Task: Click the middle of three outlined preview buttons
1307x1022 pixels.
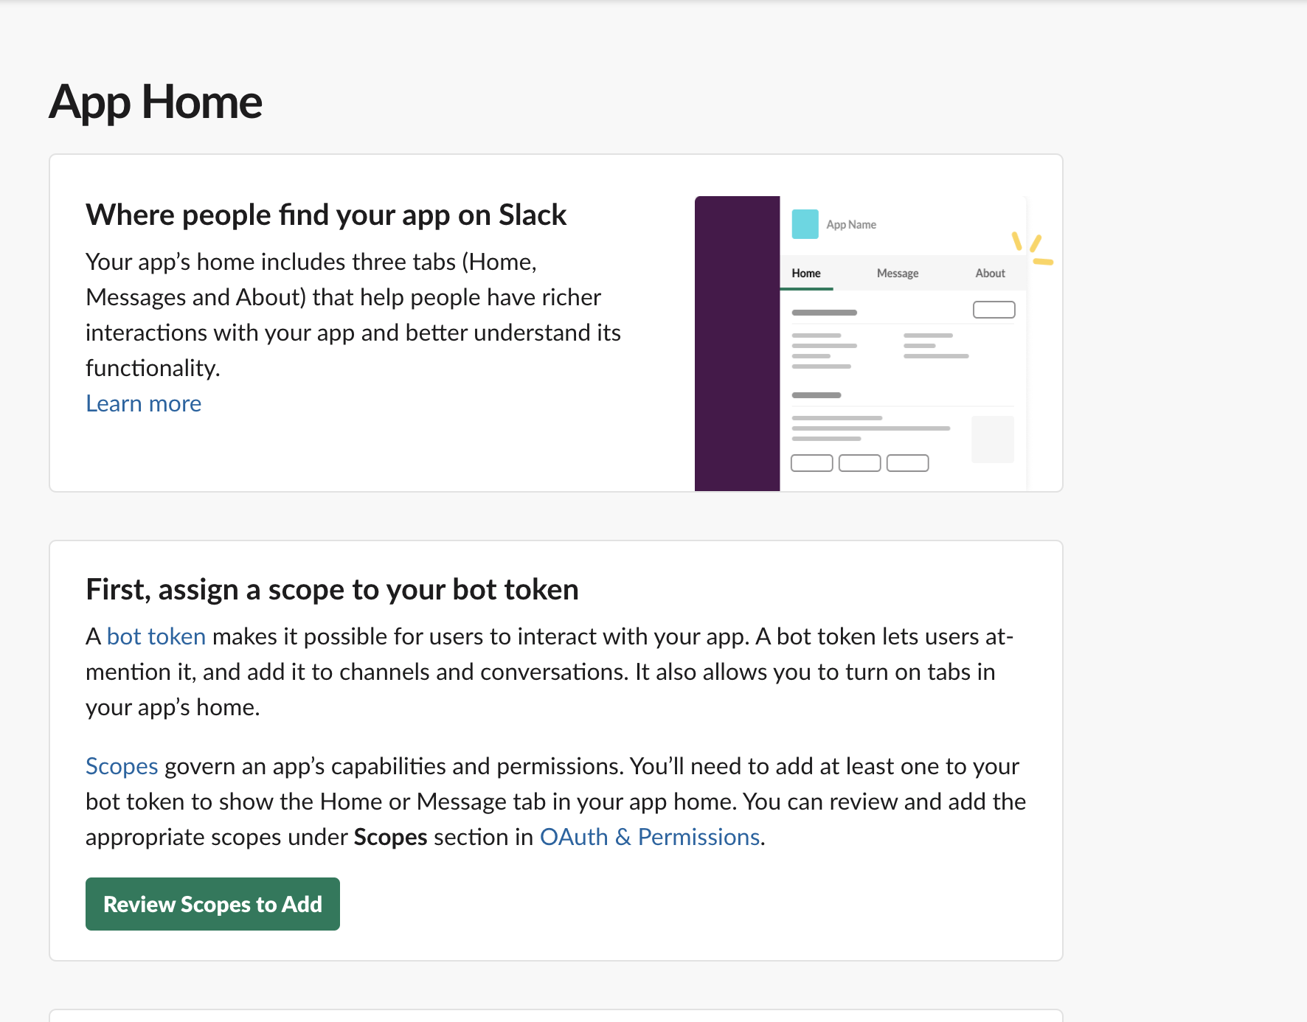Action: coord(859,463)
